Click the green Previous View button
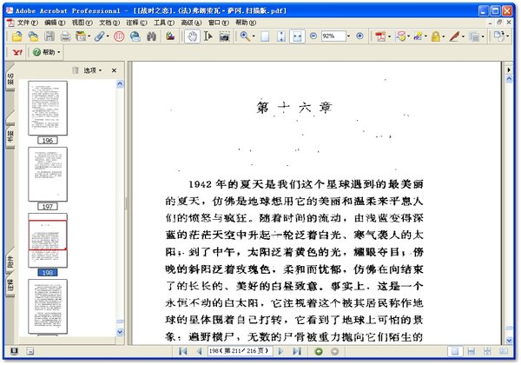 (x=319, y=351)
